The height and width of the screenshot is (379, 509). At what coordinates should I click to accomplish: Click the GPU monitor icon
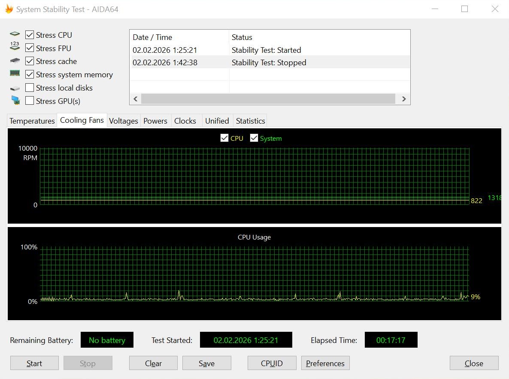coord(15,100)
